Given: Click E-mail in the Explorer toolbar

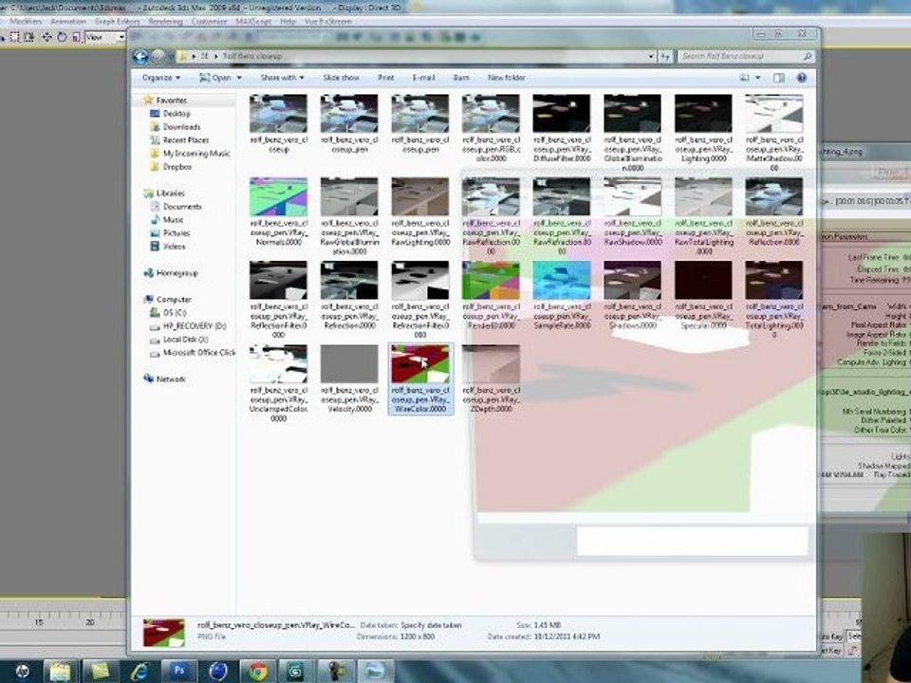Looking at the screenshot, I should coord(423,77).
